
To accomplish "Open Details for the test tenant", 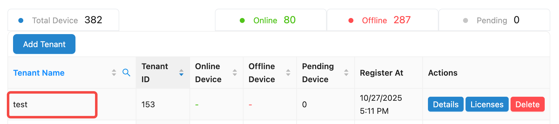I will (x=446, y=104).
